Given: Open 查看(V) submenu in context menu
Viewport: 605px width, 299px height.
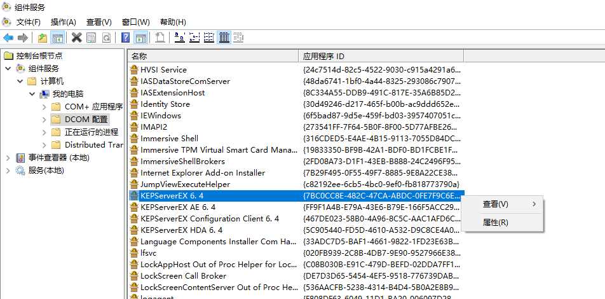Looking at the screenshot, I should coord(502,204).
